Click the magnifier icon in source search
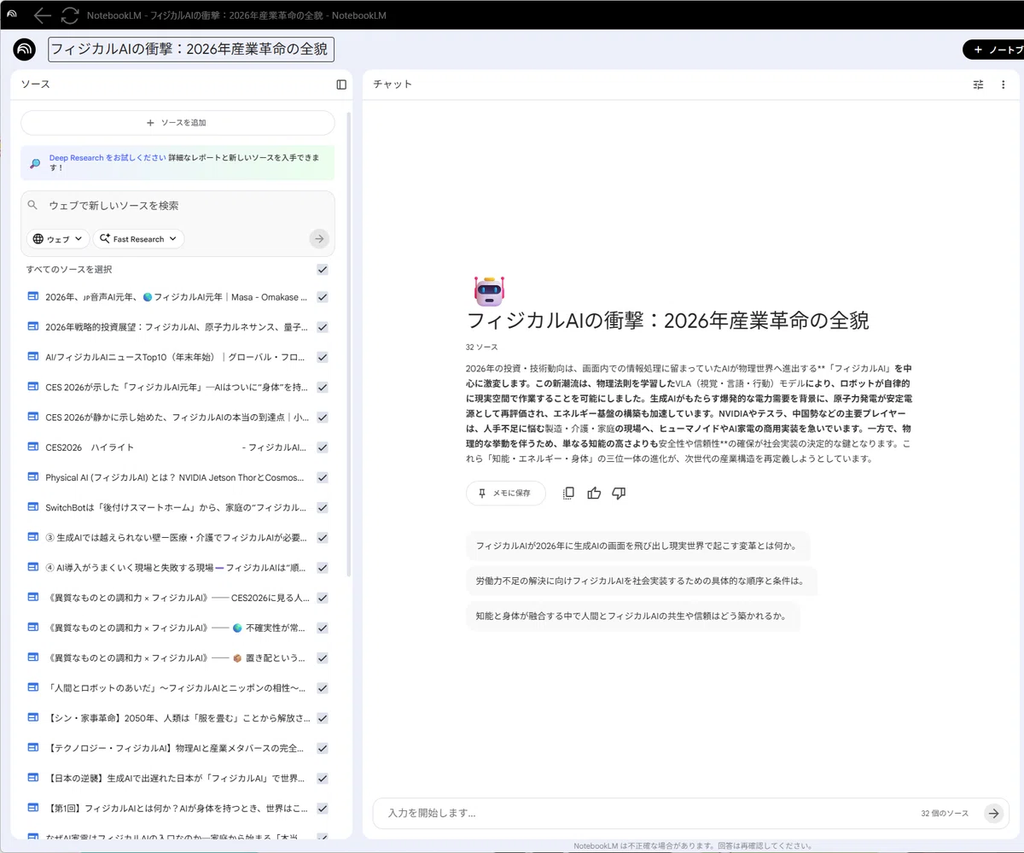The height and width of the screenshot is (853, 1024). point(32,206)
